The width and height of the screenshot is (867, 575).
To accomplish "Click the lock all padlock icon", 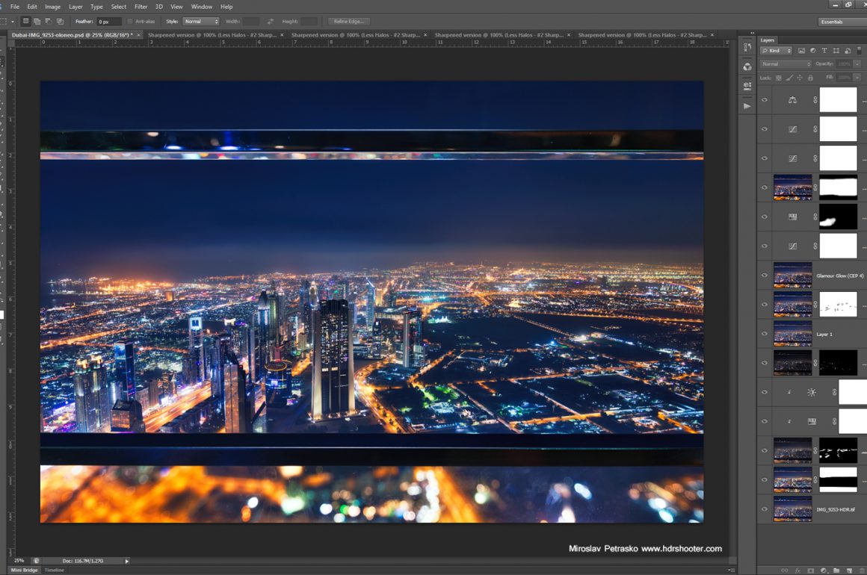I will [x=810, y=78].
